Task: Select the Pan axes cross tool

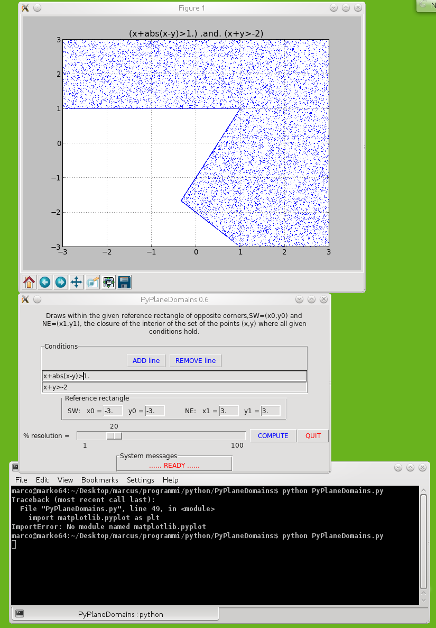Action: click(77, 283)
